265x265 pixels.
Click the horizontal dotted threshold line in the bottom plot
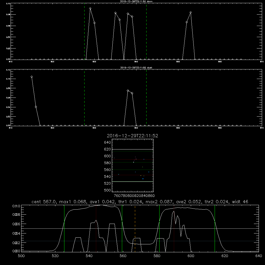[140, 241]
